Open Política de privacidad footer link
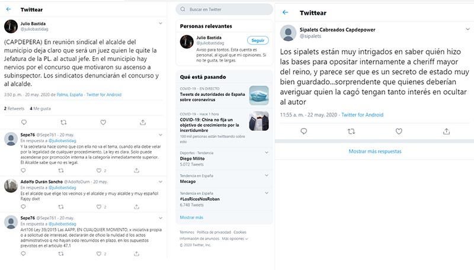474x270 pixels. (214, 232)
